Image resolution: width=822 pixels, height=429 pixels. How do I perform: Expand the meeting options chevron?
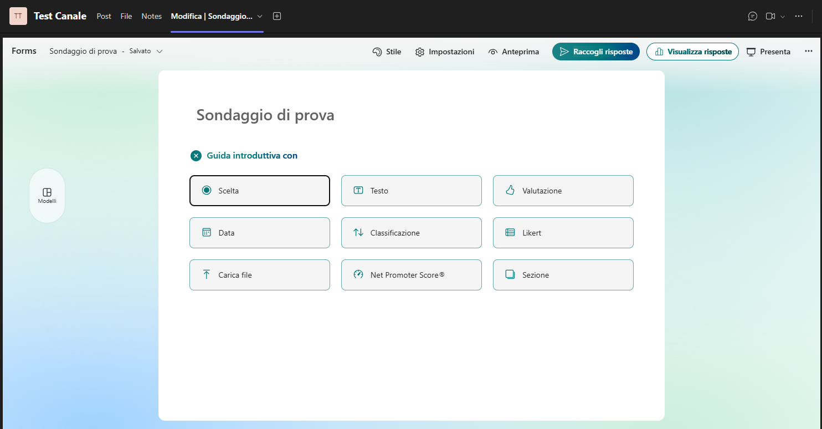783,17
